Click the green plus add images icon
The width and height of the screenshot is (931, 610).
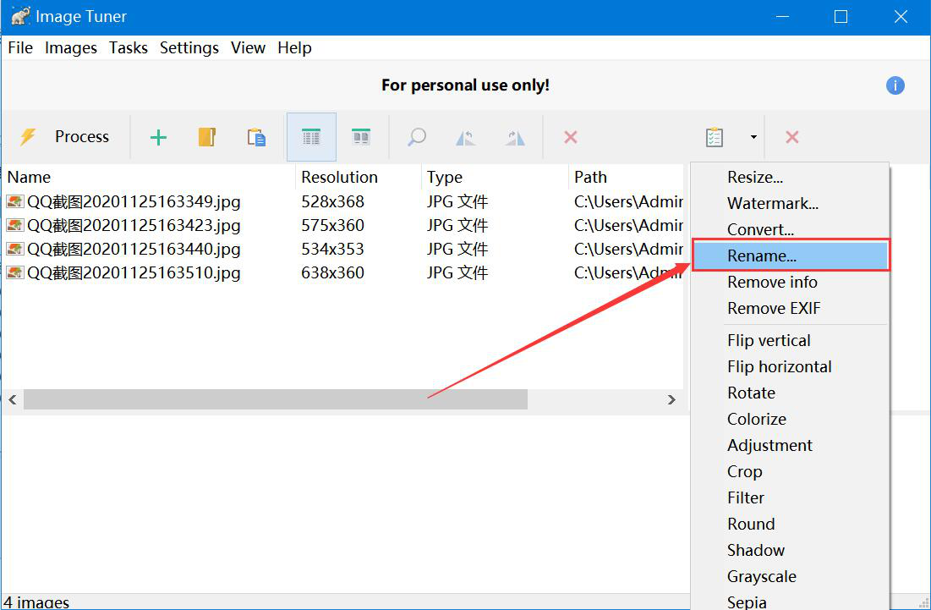(158, 137)
